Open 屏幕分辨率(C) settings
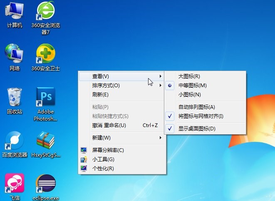Image resolution: width=275 pixels, height=201 pixels. (x=108, y=150)
